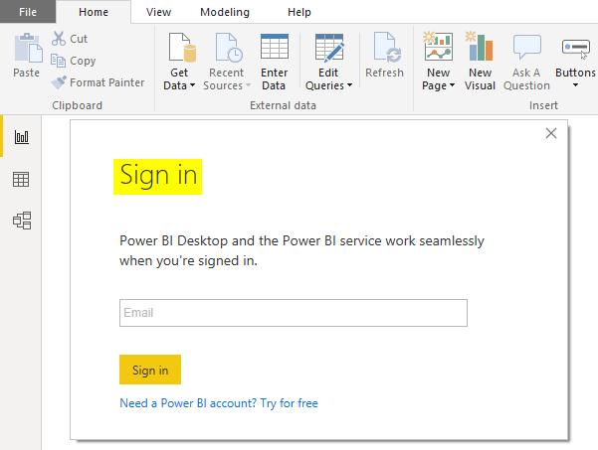Switch to Report view in sidebar

[21, 137]
